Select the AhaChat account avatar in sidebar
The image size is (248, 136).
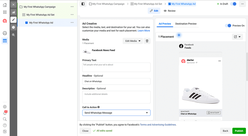click(5, 21)
